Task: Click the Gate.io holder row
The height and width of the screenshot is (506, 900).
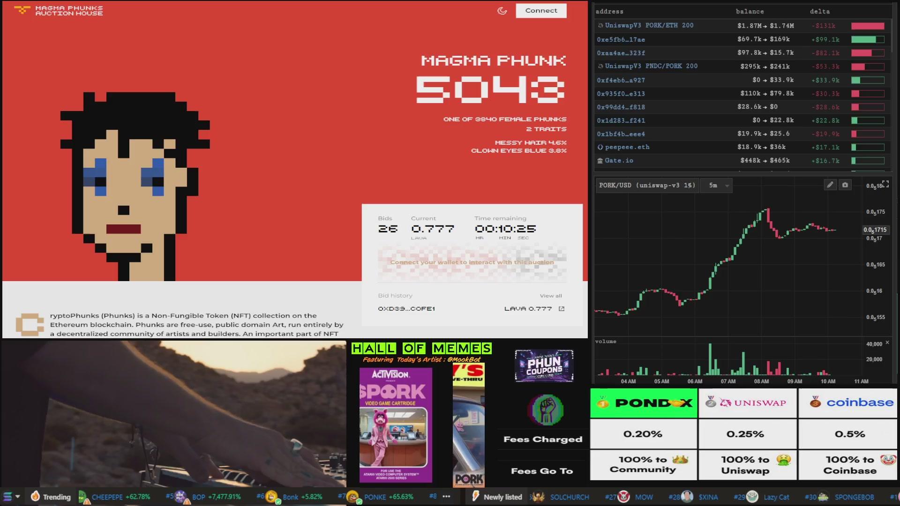Action: coord(742,161)
